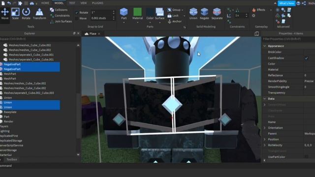Select the Move tool
This screenshot has width=315, height=177.
click(5, 14)
